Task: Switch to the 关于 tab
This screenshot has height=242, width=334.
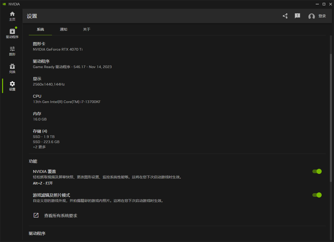Action: [x=87, y=29]
